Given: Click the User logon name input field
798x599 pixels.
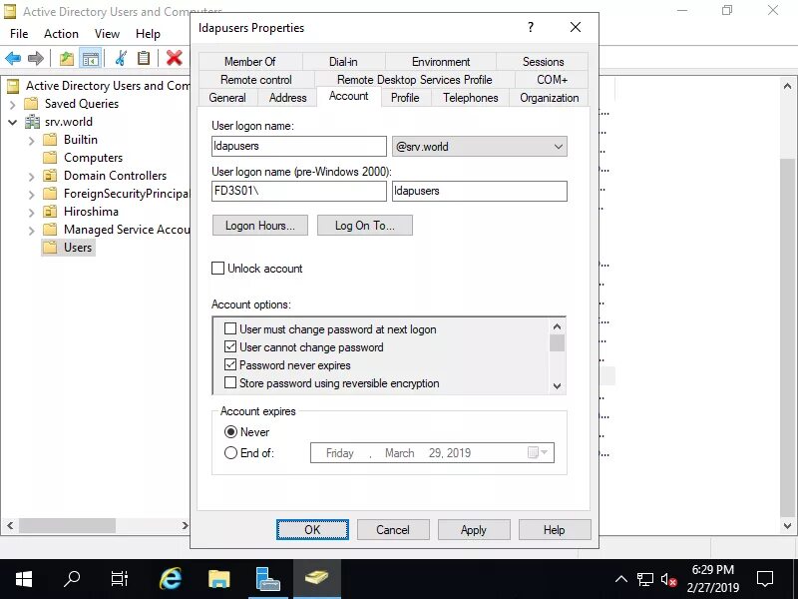Looking at the screenshot, I should point(299,146).
